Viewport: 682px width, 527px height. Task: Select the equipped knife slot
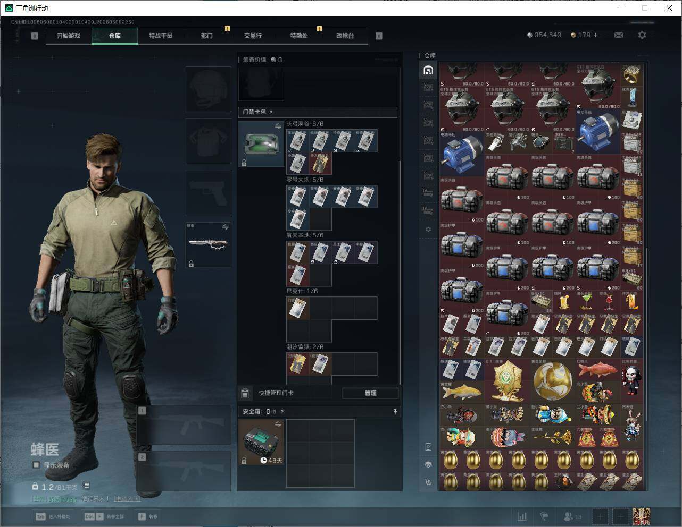(x=208, y=245)
